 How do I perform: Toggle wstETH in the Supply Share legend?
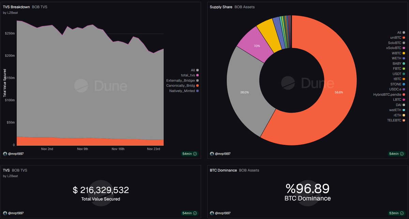tap(398, 111)
